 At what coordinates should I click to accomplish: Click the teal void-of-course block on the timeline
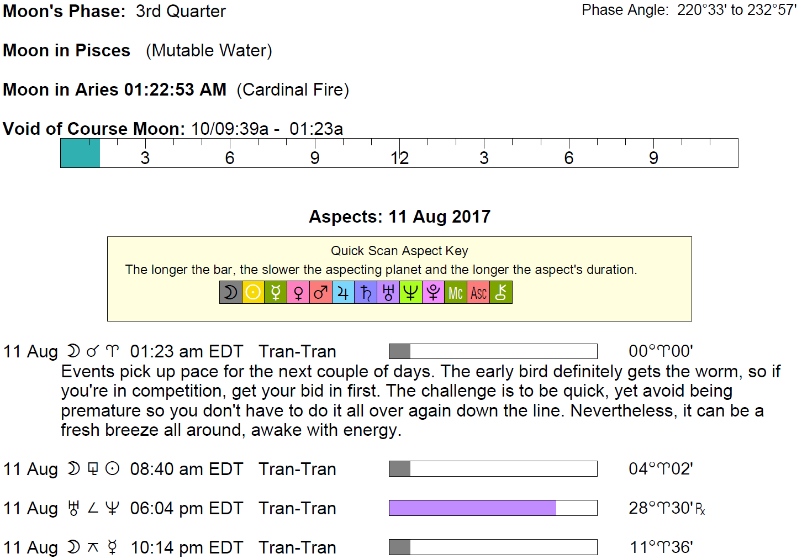(80, 153)
